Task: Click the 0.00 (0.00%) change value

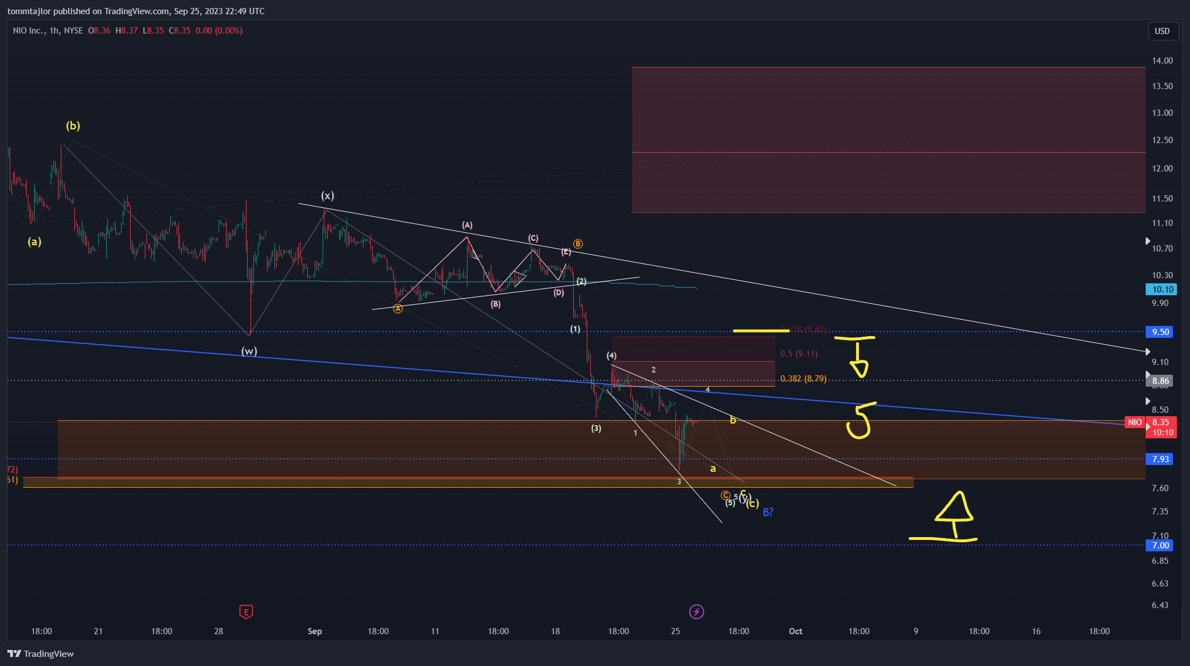Action: (219, 31)
